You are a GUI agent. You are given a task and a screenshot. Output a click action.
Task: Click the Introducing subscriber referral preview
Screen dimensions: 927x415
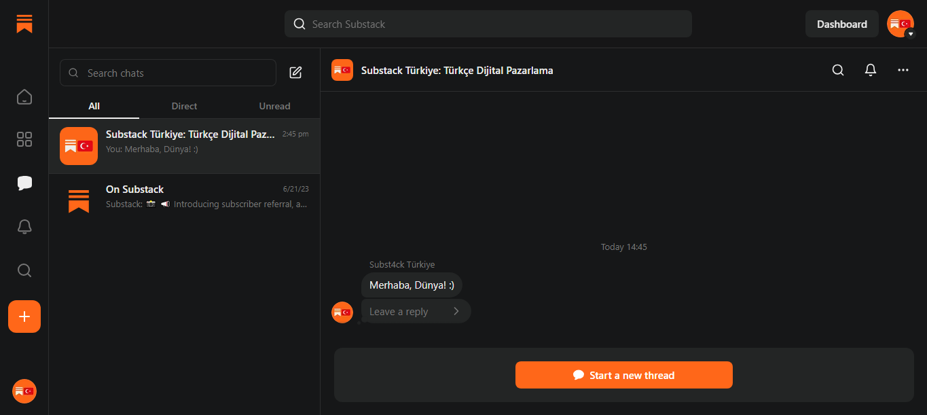pyautogui.click(x=207, y=204)
